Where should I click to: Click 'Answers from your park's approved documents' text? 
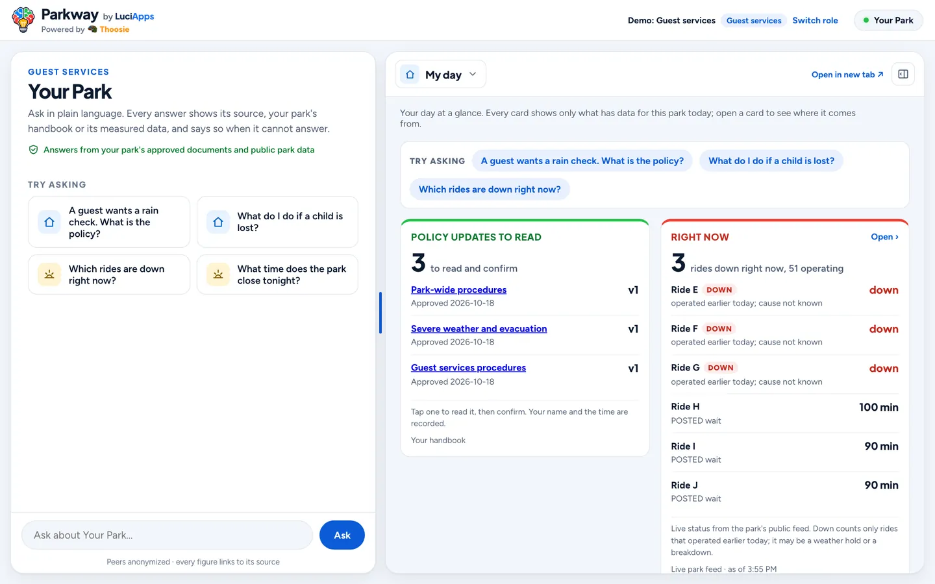[x=179, y=150]
